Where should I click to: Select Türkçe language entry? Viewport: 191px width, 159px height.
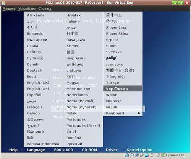(113, 83)
